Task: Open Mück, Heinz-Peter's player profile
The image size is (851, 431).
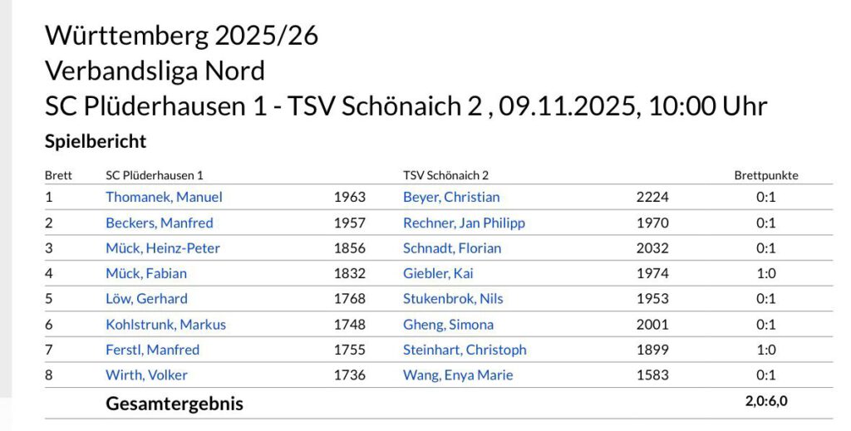Action: click(x=162, y=248)
